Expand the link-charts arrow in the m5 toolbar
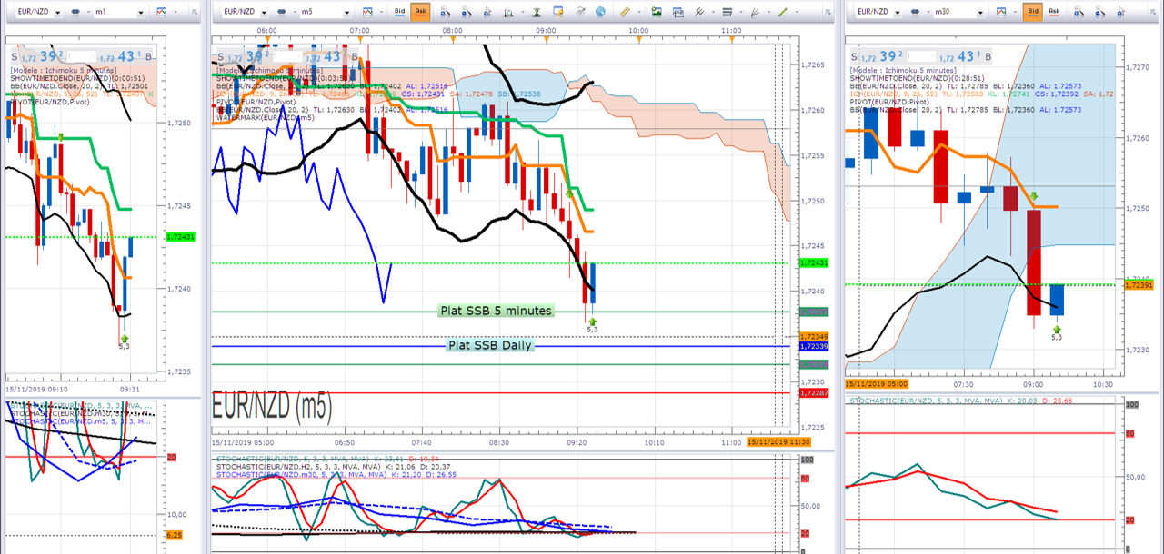 [294, 12]
